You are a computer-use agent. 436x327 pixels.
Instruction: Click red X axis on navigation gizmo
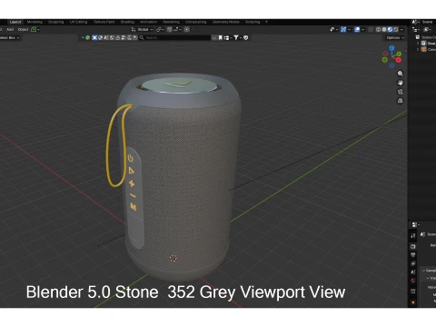pyautogui.click(x=399, y=60)
